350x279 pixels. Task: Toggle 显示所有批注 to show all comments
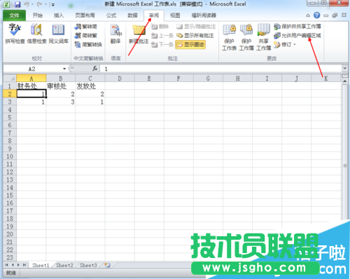pos(195,36)
